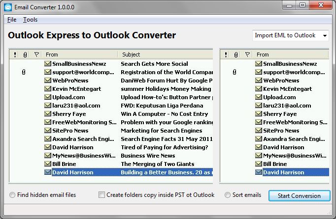Click envelope icon beside Bill Brine in right list

pos(259,164)
